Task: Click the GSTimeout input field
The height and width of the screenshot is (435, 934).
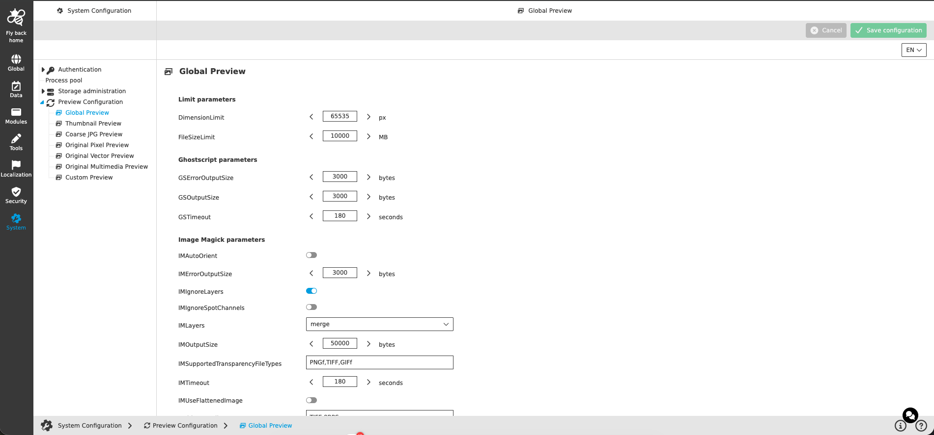Action: point(340,216)
